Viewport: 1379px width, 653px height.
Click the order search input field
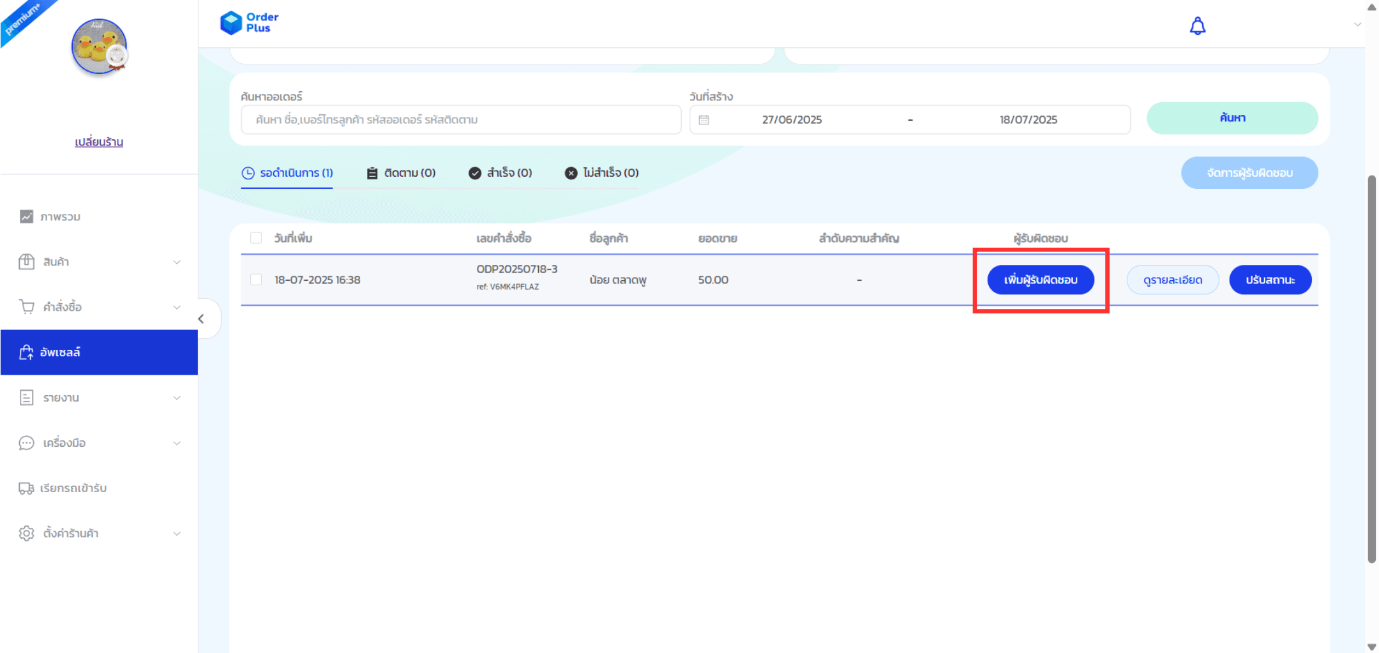tap(461, 120)
